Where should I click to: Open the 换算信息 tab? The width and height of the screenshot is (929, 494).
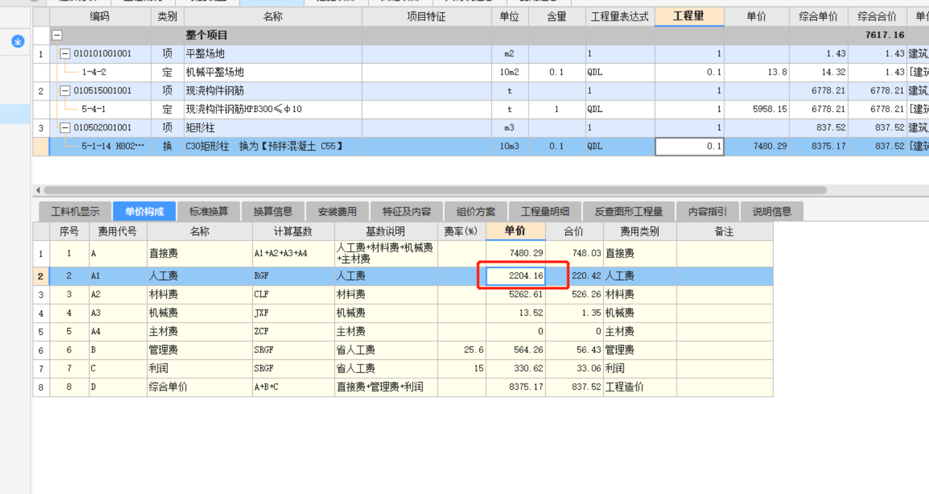[272, 211]
